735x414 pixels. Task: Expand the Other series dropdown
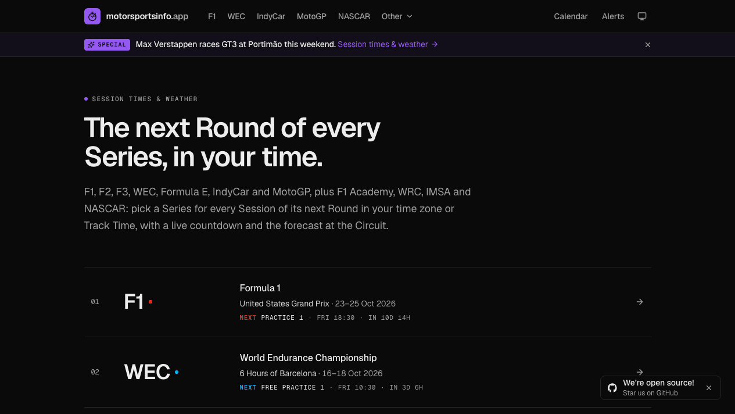click(x=397, y=16)
